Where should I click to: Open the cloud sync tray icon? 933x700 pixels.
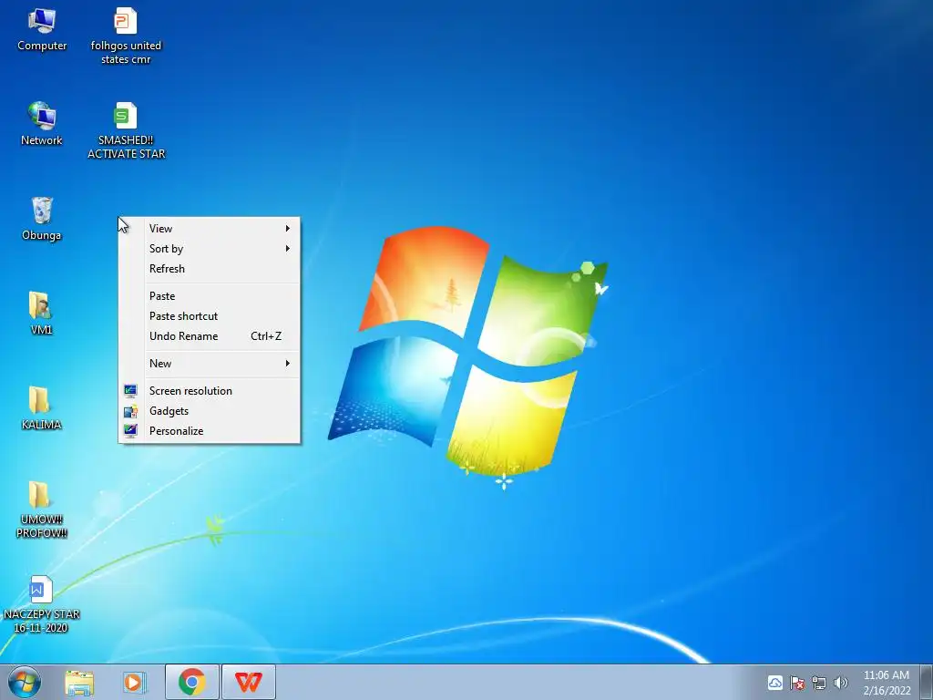click(774, 683)
